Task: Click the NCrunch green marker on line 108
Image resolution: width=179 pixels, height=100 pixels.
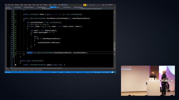Action: [16, 53]
